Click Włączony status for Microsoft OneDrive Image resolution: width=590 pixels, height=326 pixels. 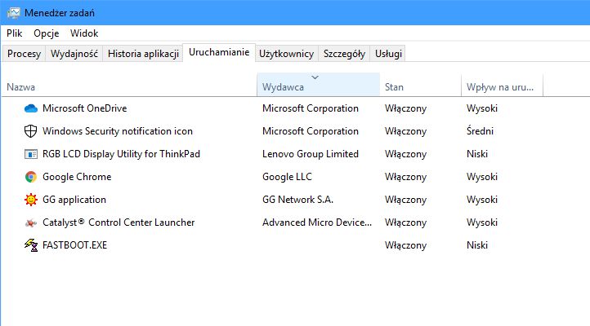[x=405, y=108]
